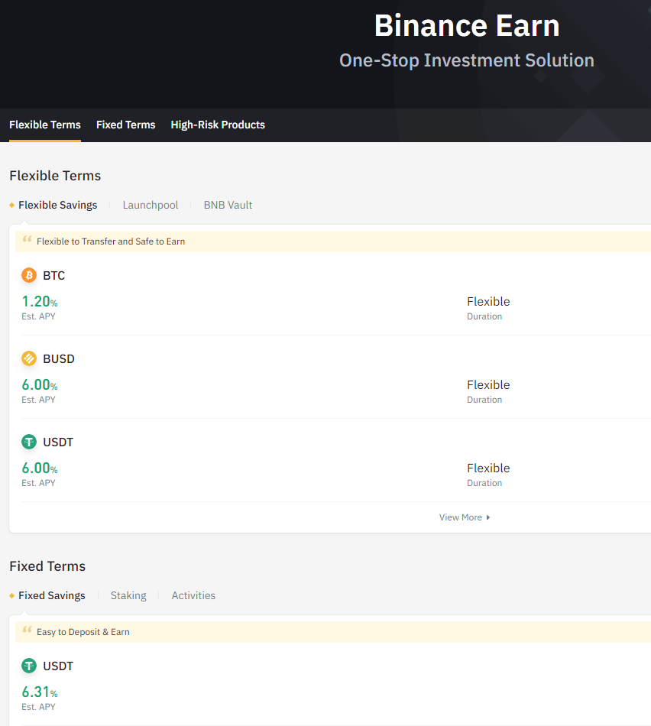The height and width of the screenshot is (726, 651).
Task: Click the Flexible Terms section heading
Action: tap(55, 176)
